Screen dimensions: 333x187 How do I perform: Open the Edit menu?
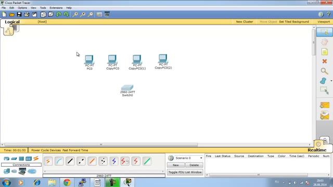(x=11, y=8)
